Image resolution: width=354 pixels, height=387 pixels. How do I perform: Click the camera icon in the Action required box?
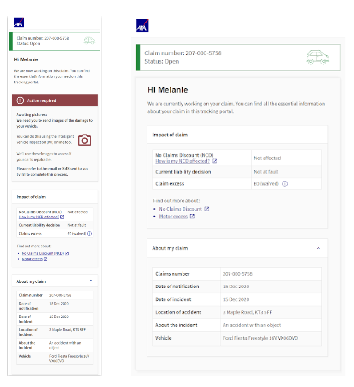tap(84, 140)
